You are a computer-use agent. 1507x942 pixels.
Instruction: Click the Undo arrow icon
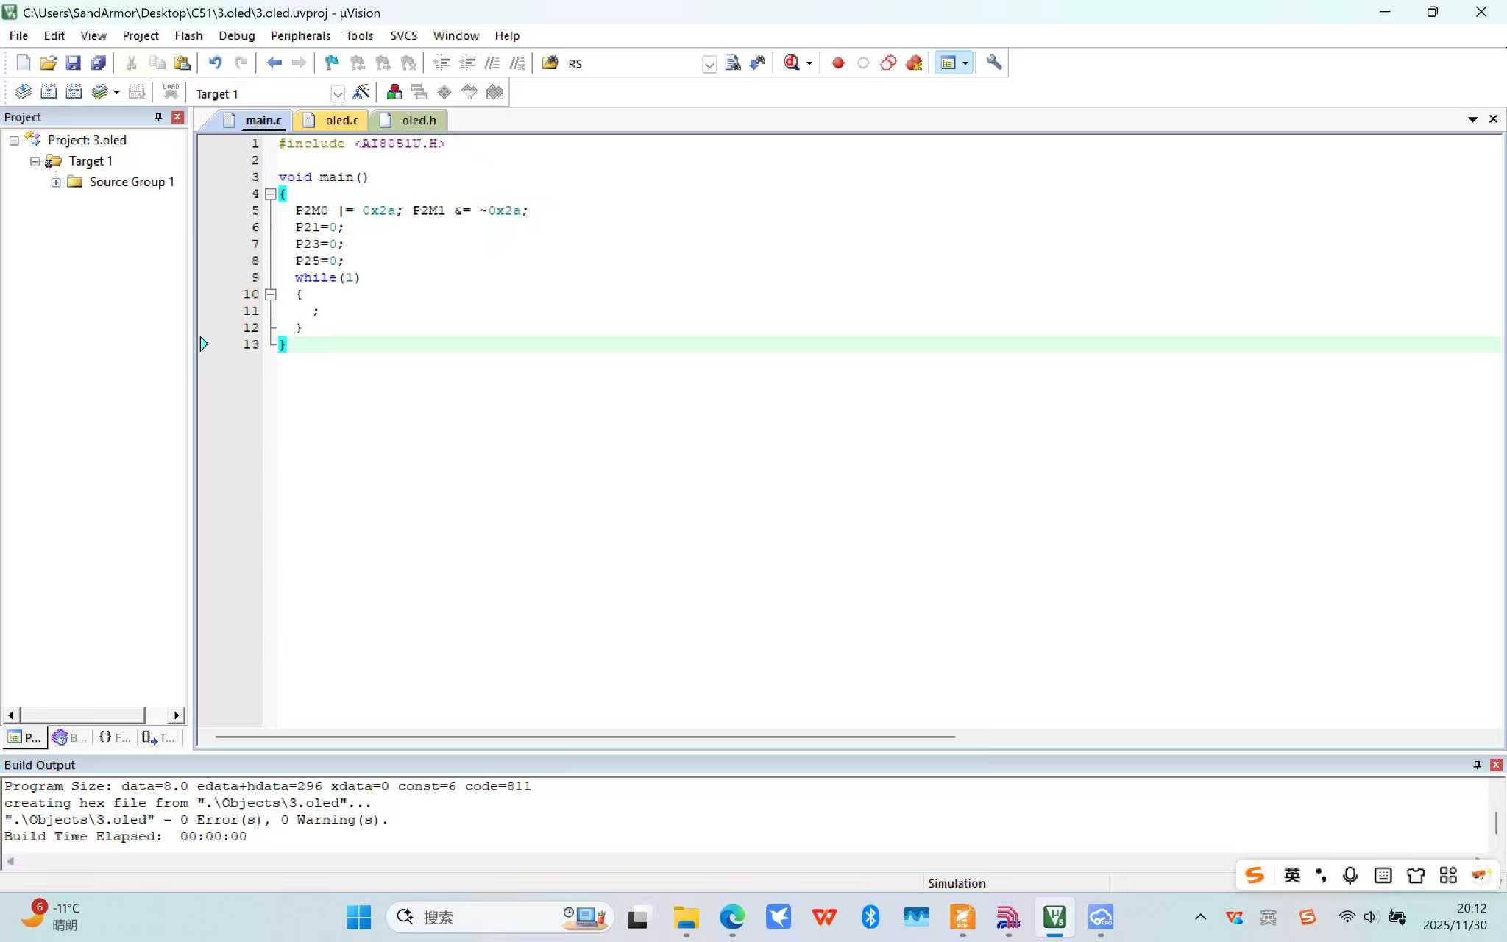[x=215, y=63]
